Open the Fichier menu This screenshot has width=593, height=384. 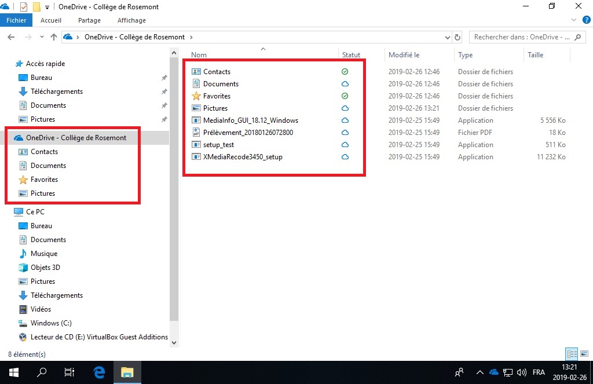pyautogui.click(x=17, y=20)
